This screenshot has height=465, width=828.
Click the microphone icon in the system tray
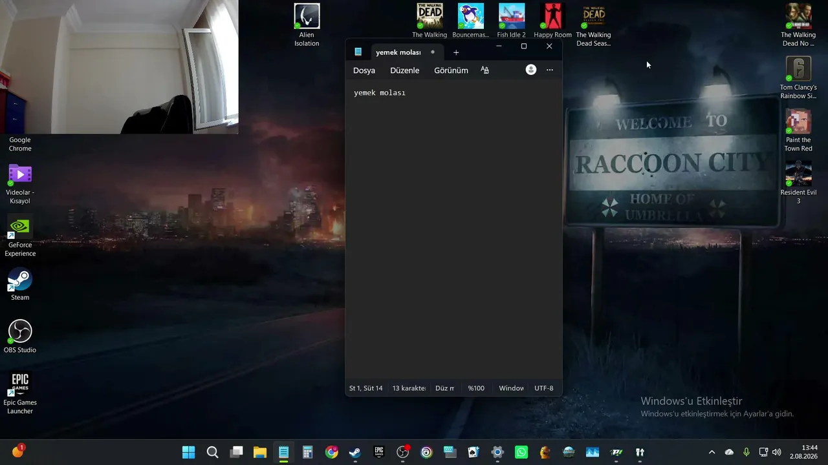coord(746,452)
